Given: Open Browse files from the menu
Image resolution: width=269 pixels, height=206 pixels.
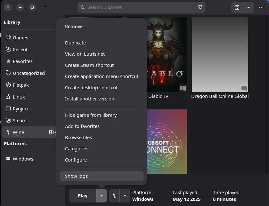Looking at the screenshot, I should point(102,138).
